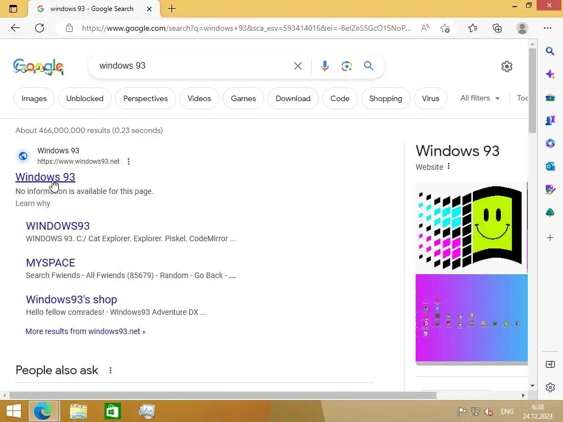This screenshot has height=422, width=563.
Task: Select the Shopping filter tab
Action: pos(385,98)
